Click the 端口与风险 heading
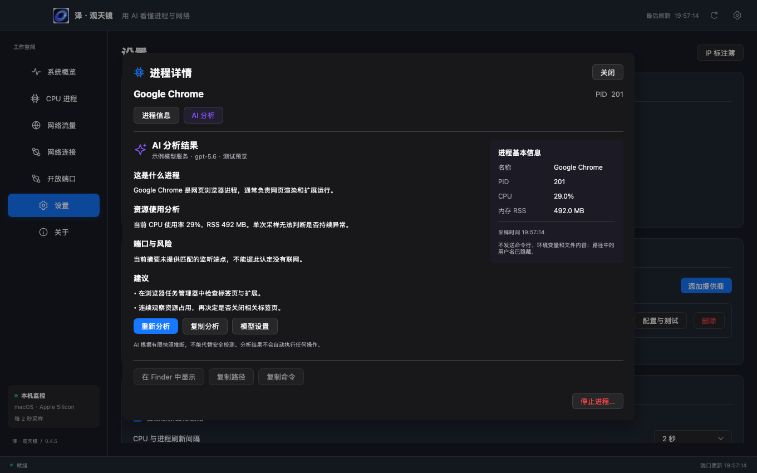Screen dimensions: 757x473 [153, 244]
